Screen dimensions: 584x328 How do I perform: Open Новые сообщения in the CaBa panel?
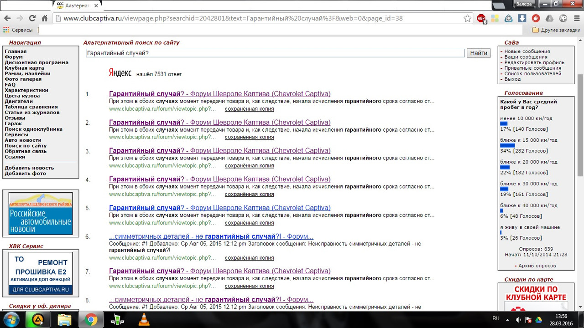527,51
